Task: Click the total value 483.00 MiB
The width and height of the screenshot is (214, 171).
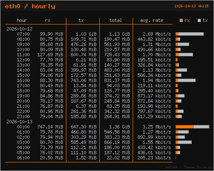Action: tap(117, 70)
